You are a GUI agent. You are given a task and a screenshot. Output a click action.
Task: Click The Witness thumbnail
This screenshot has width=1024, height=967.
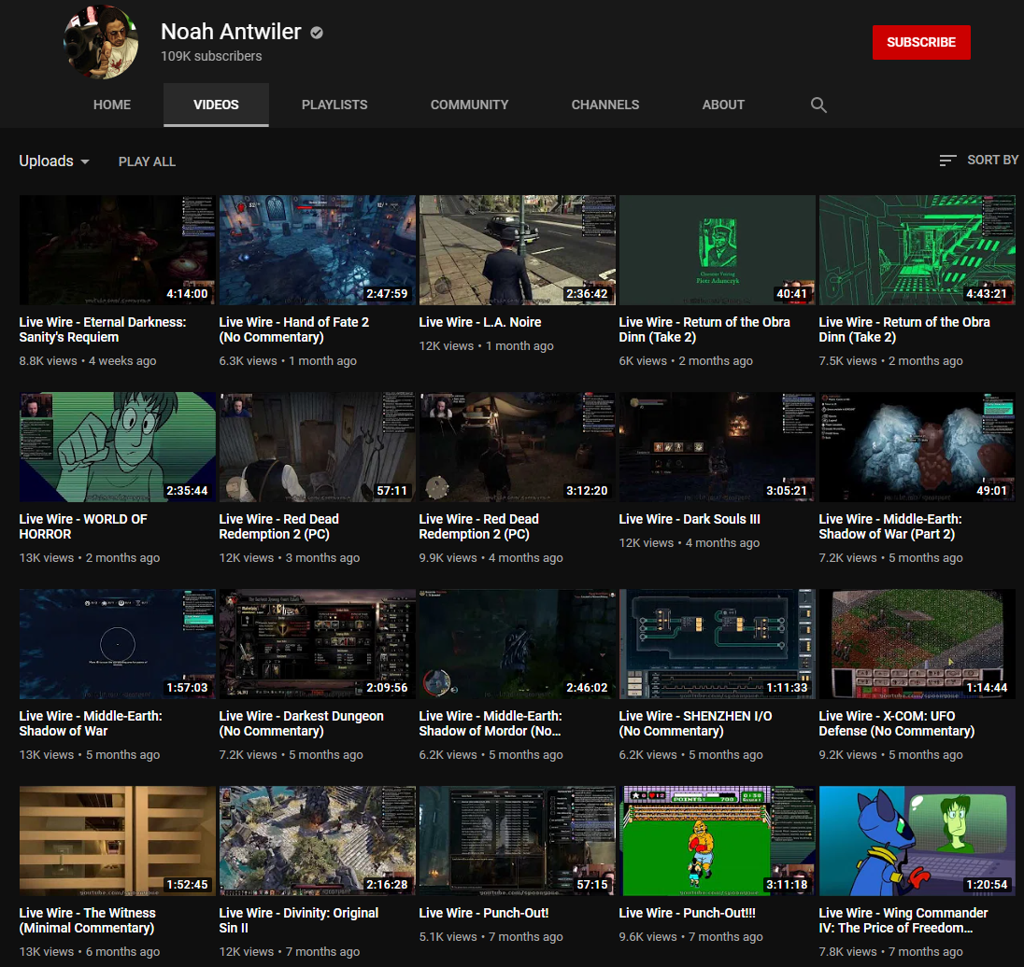118,841
